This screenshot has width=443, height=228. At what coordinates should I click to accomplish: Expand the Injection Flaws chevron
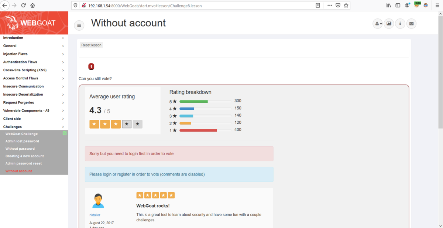(x=63, y=54)
